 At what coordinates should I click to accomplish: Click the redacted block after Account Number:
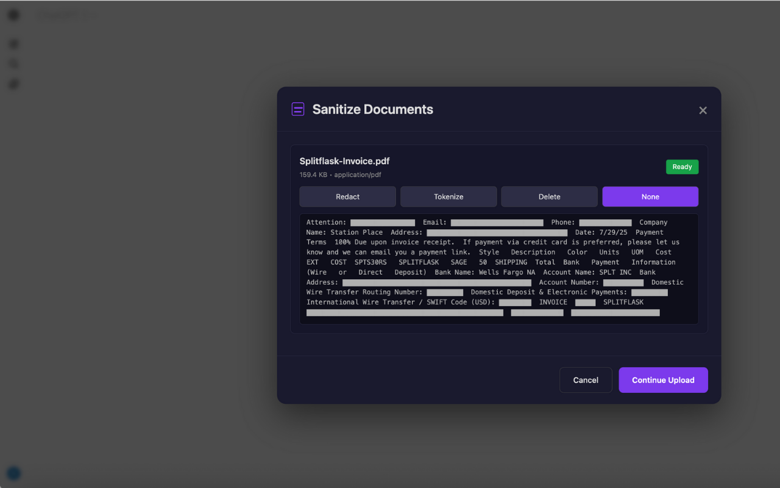pos(623,282)
